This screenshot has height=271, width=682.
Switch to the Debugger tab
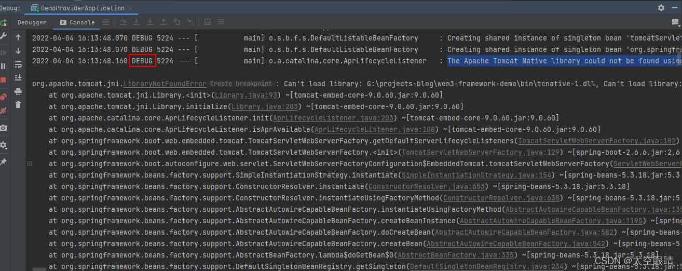tap(32, 22)
